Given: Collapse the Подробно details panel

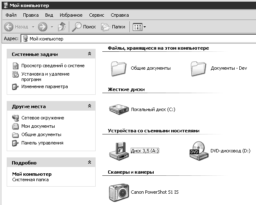Looking at the screenshot, I should pos(89,162).
